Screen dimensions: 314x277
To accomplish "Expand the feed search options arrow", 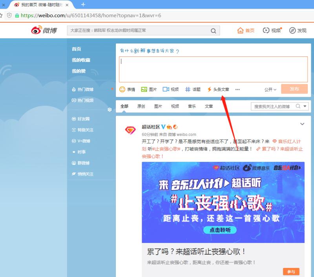I will coord(305,106).
